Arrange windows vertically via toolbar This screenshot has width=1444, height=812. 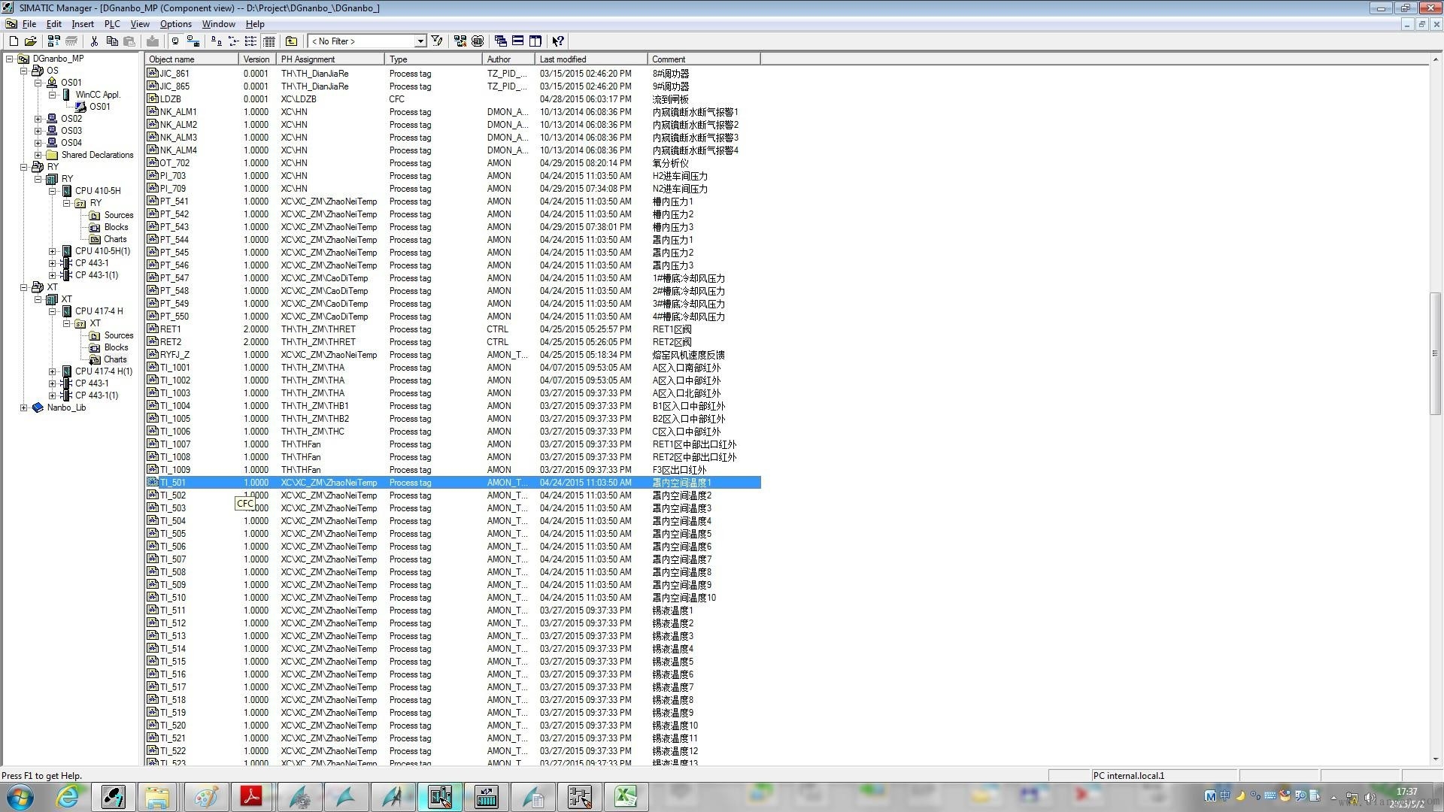tap(535, 41)
